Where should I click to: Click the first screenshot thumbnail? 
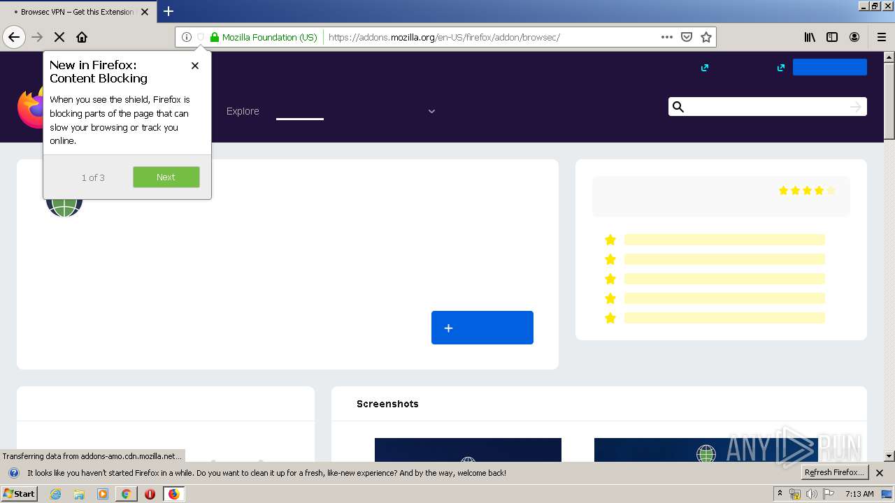click(468, 450)
